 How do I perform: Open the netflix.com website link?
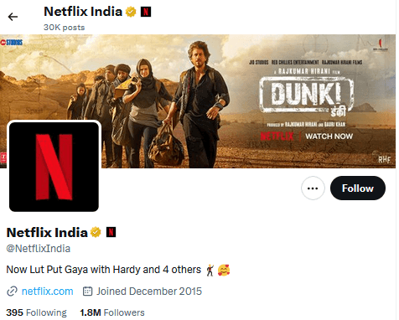pyautogui.click(x=48, y=292)
